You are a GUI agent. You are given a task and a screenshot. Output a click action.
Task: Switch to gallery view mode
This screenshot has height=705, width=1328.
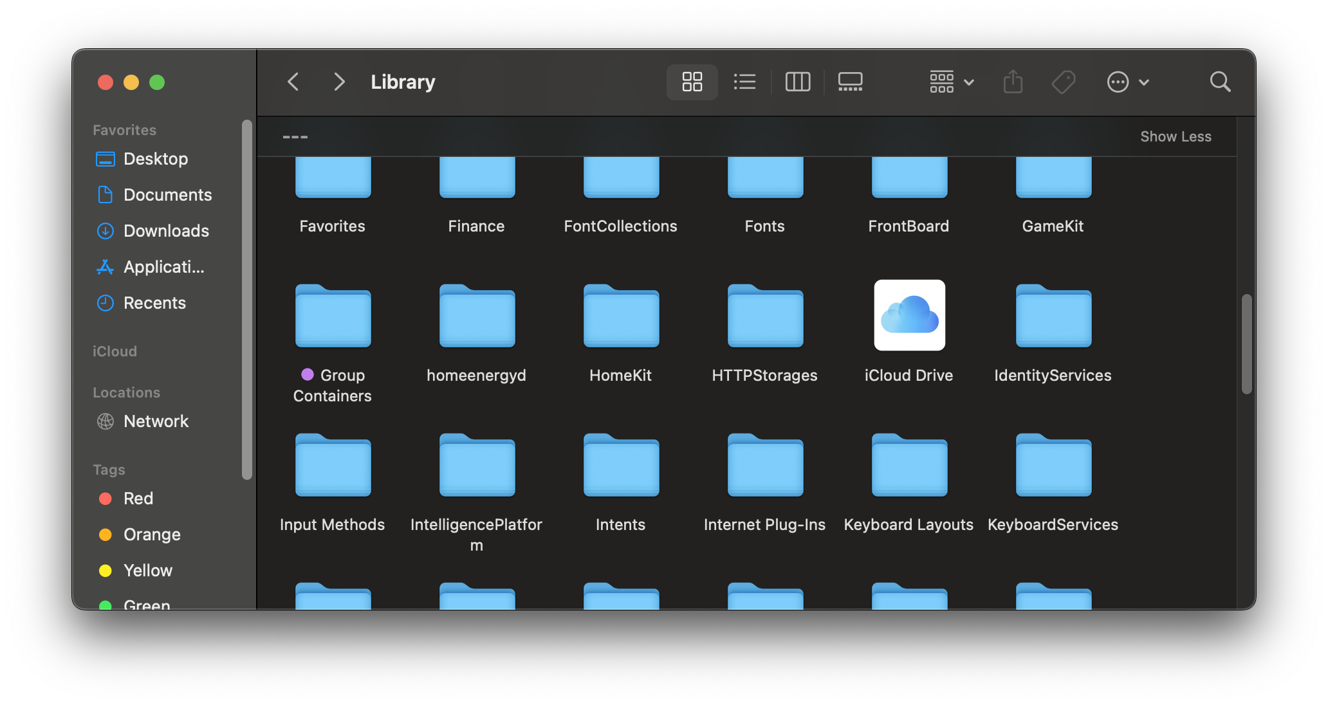pos(850,82)
